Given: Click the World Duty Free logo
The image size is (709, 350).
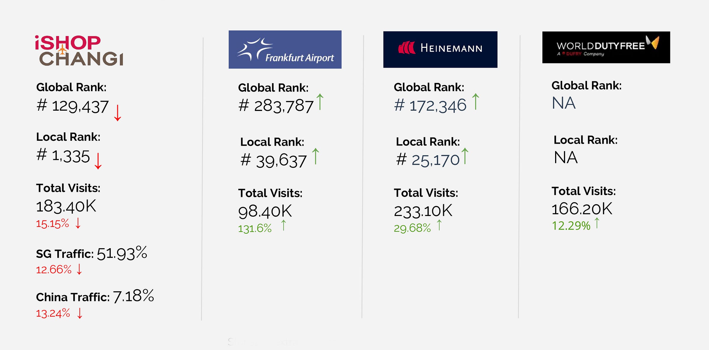Looking at the screenshot, I should point(606,47).
